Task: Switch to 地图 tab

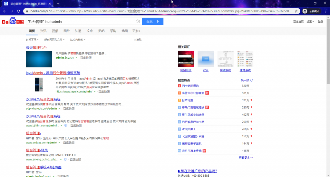Action: point(125,31)
